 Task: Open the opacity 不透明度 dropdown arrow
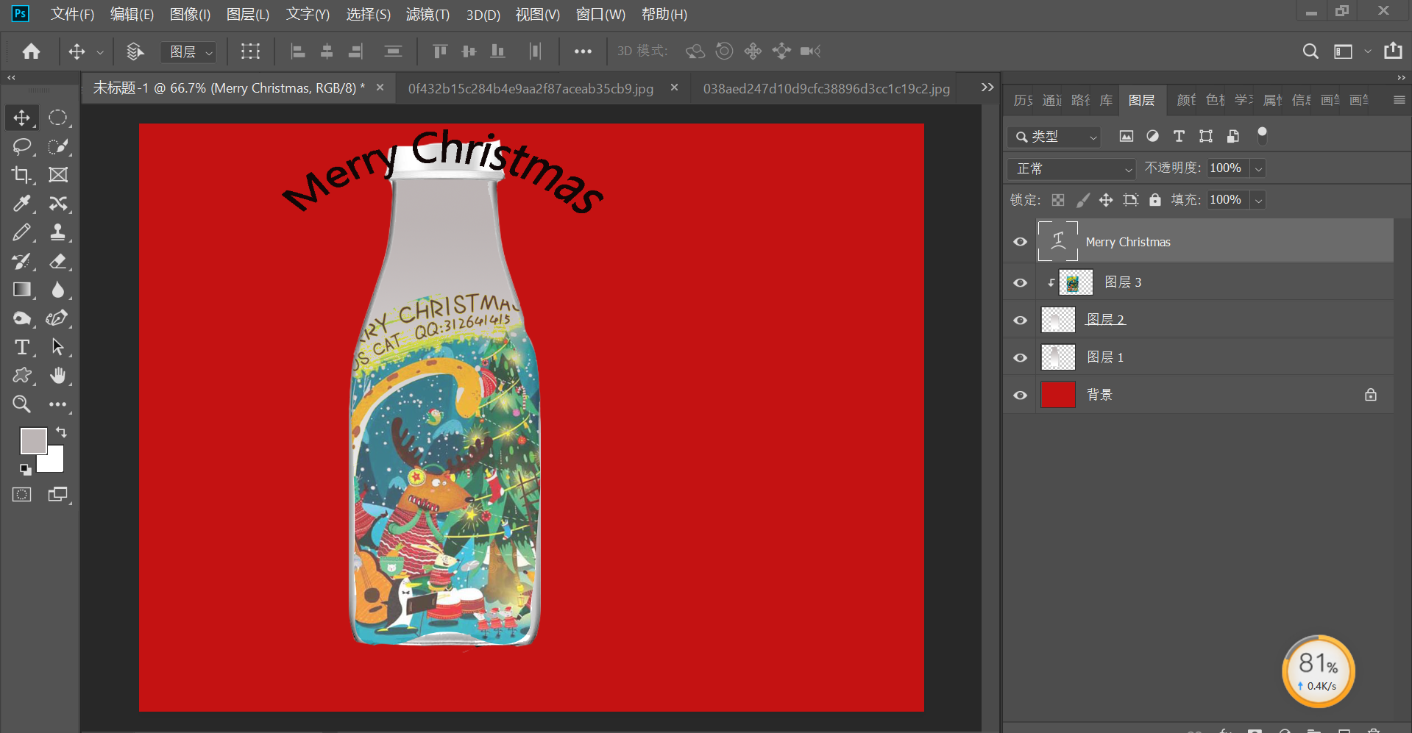click(x=1258, y=169)
